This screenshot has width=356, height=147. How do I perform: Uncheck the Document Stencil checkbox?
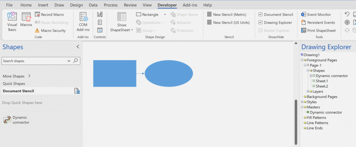(261, 15)
